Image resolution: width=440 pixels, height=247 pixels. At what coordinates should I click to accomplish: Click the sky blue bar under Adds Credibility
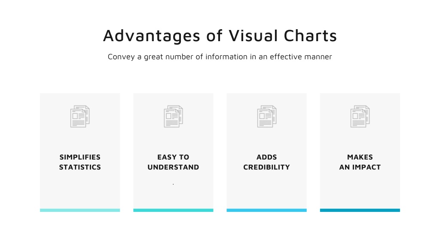(x=266, y=210)
